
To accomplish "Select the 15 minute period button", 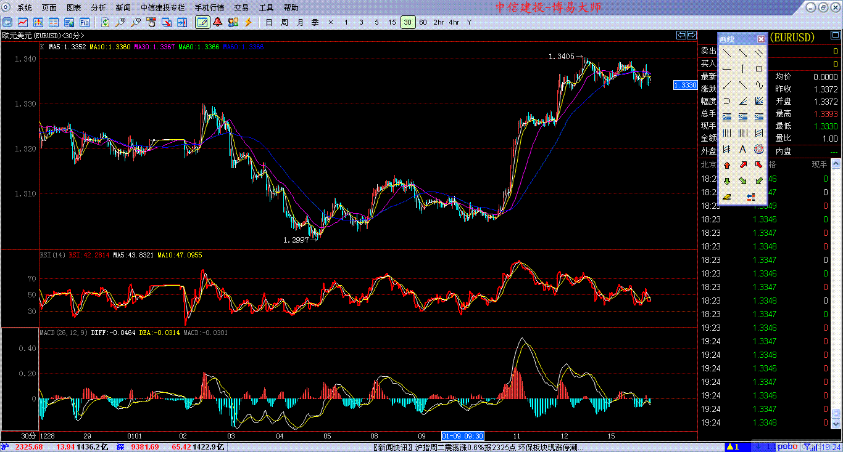I will point(392,22).
